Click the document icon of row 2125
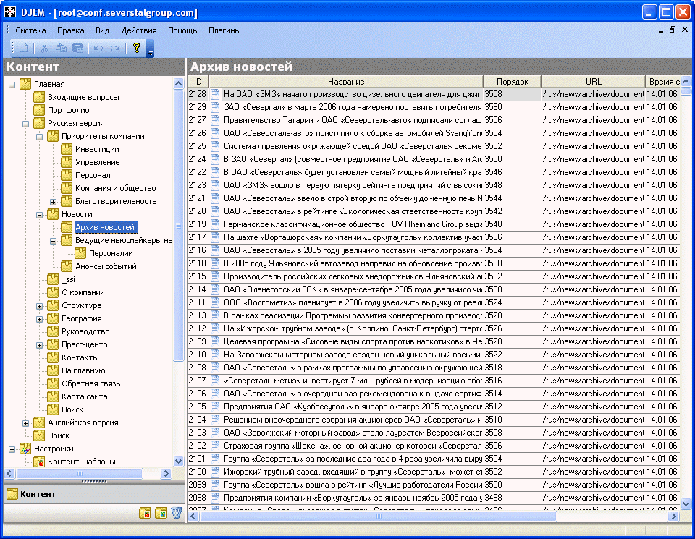Image resolution: width=695 pixels, height=539 pixels. 216,146
